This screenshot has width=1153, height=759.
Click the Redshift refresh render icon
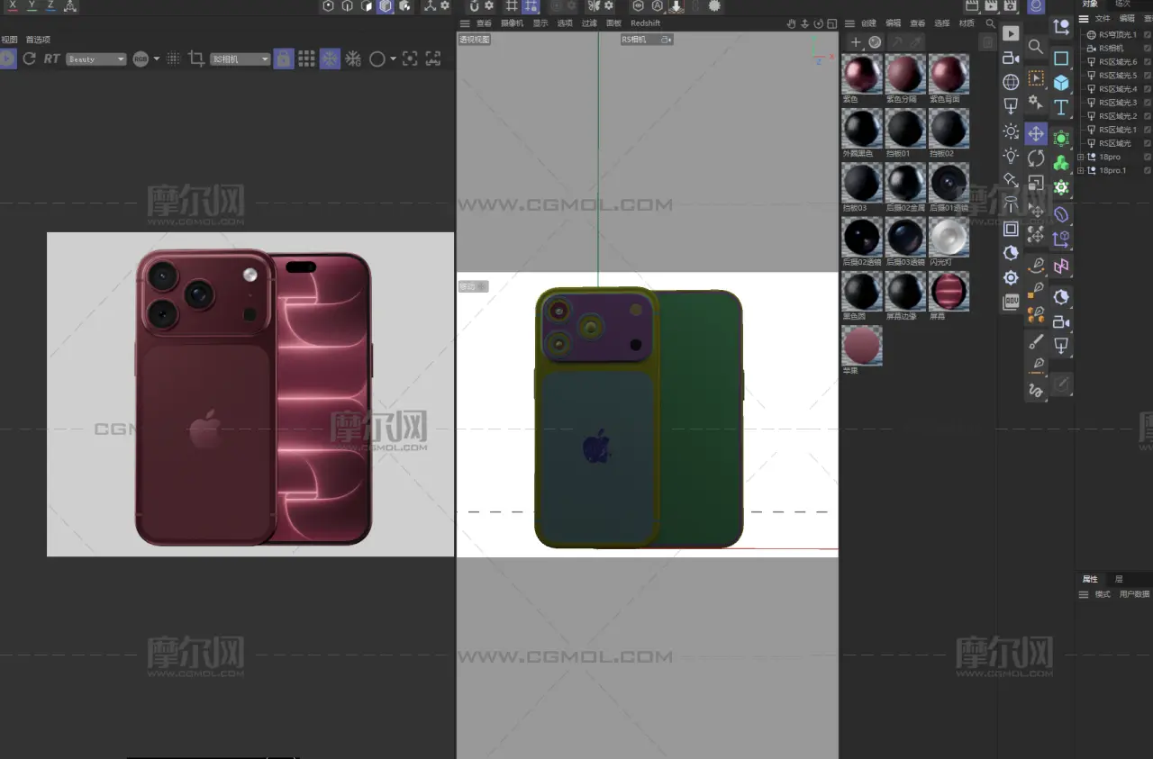29,59
